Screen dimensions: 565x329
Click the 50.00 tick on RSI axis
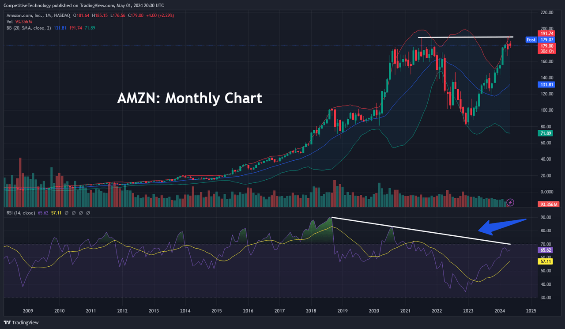pyautogui.click(x=546, y=271)
